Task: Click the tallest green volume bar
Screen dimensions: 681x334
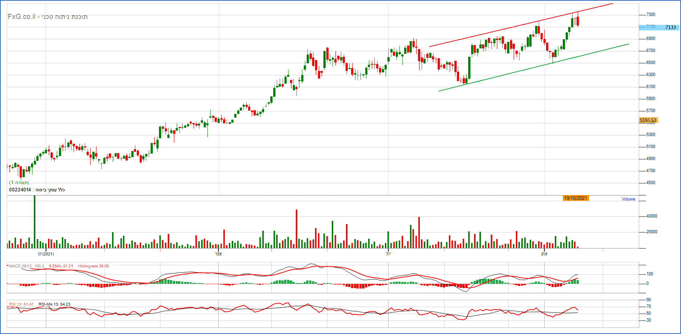Action: [35, 222]
